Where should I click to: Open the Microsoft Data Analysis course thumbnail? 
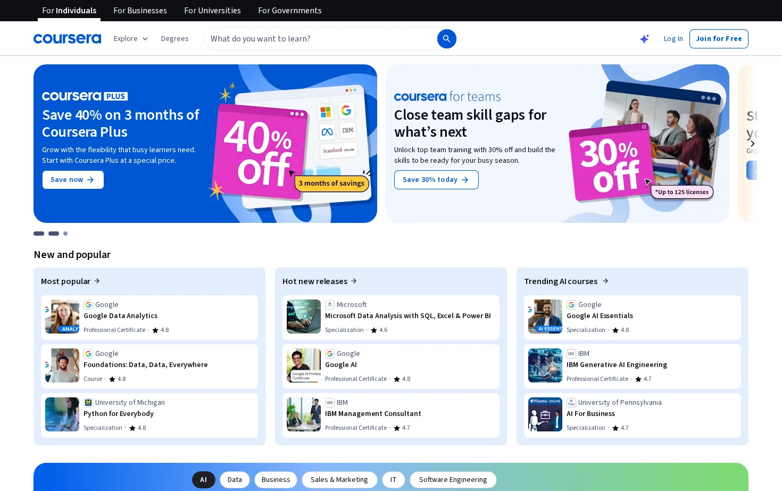pos(304,317)
